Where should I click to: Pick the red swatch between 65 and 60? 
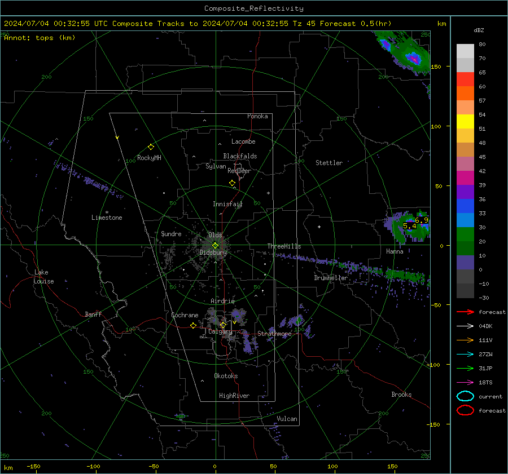point(465,79)
